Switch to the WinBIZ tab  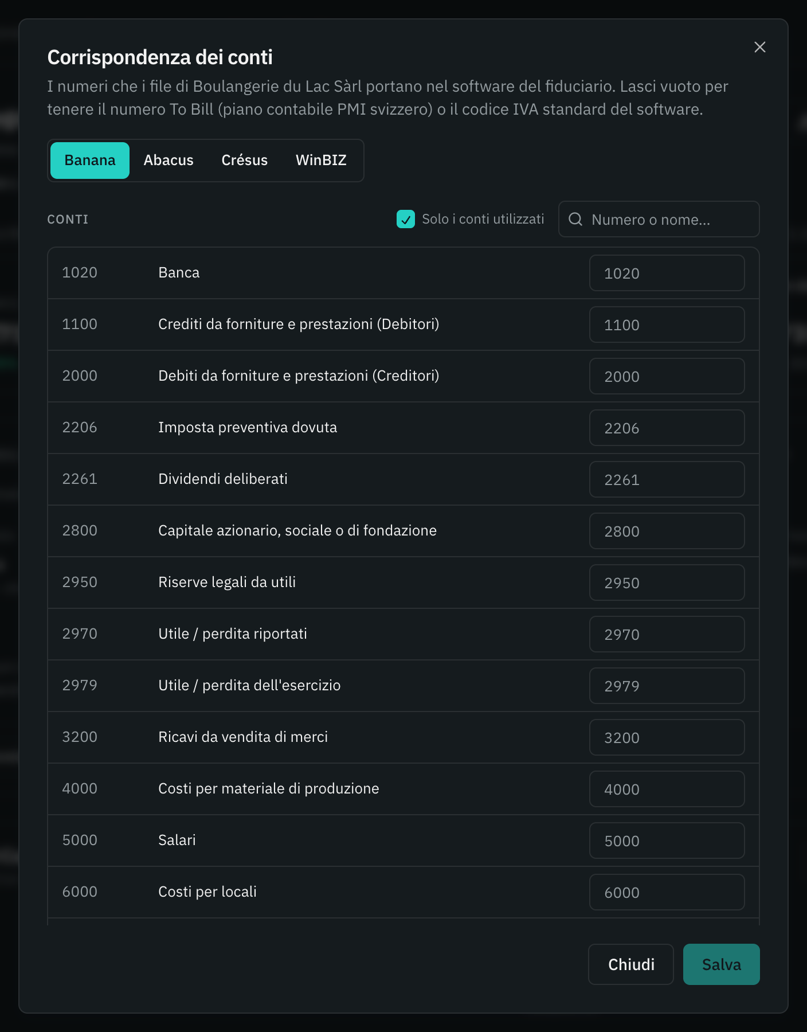(x=321, y=161)
